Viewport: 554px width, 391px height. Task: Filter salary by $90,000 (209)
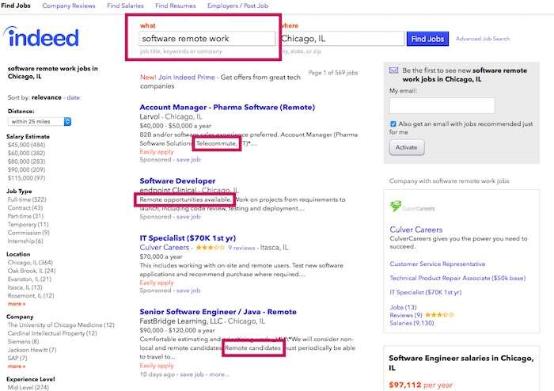26,169
